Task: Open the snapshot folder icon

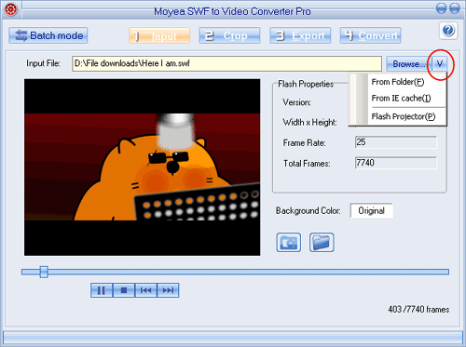Action: [322, 242]
